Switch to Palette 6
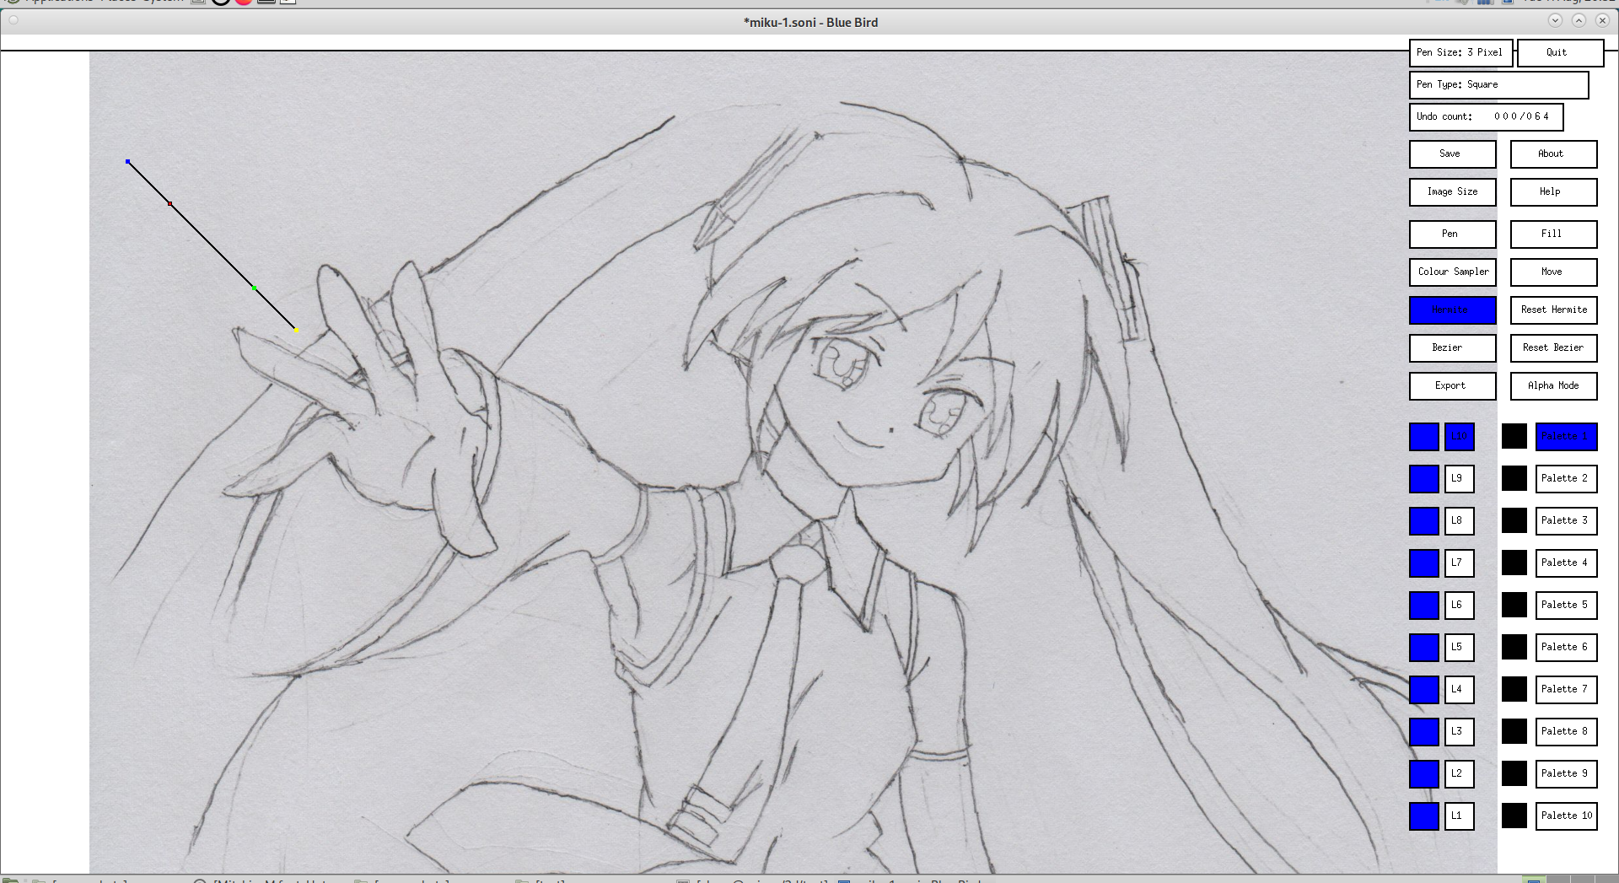The height and width of the screenshot is (883, 1619). 1566,648
